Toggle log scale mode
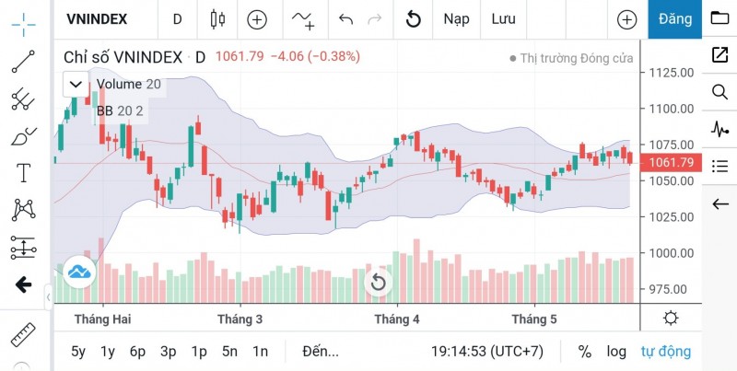The image size is (737, 371). [616, 351]
